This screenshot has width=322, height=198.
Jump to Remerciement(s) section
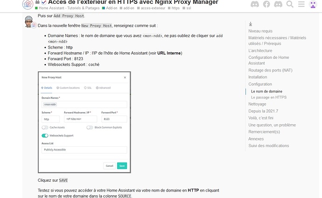[264, 132]
